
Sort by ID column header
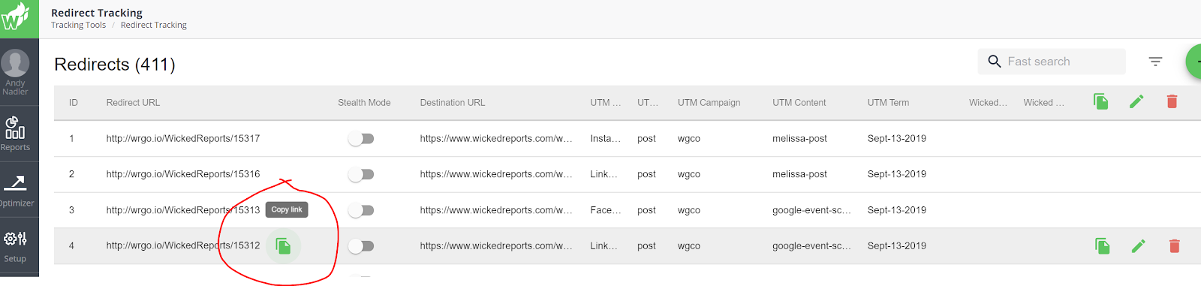click(74, 103)
